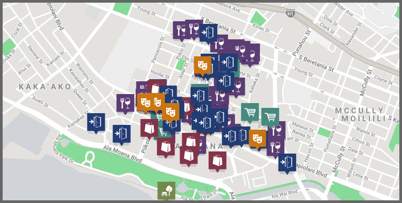This screenshot has height=203, width=402.
Task: Click the McCully Moiliili neighborhood label
Action: click(360, 115)
